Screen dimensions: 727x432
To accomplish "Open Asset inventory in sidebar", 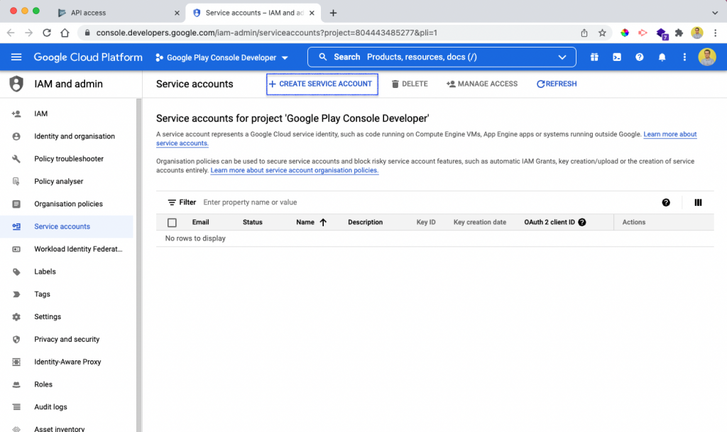I will click(x=60, y=428).
